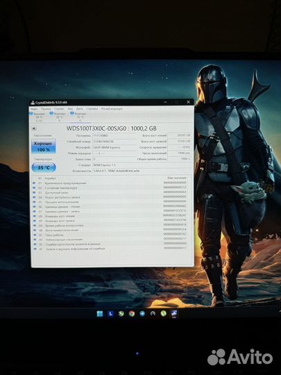The width and height of the screenshot is (281, 375).
Task: Click status icon of attribute 0F error log entries
Action: [x=35, y=249]
